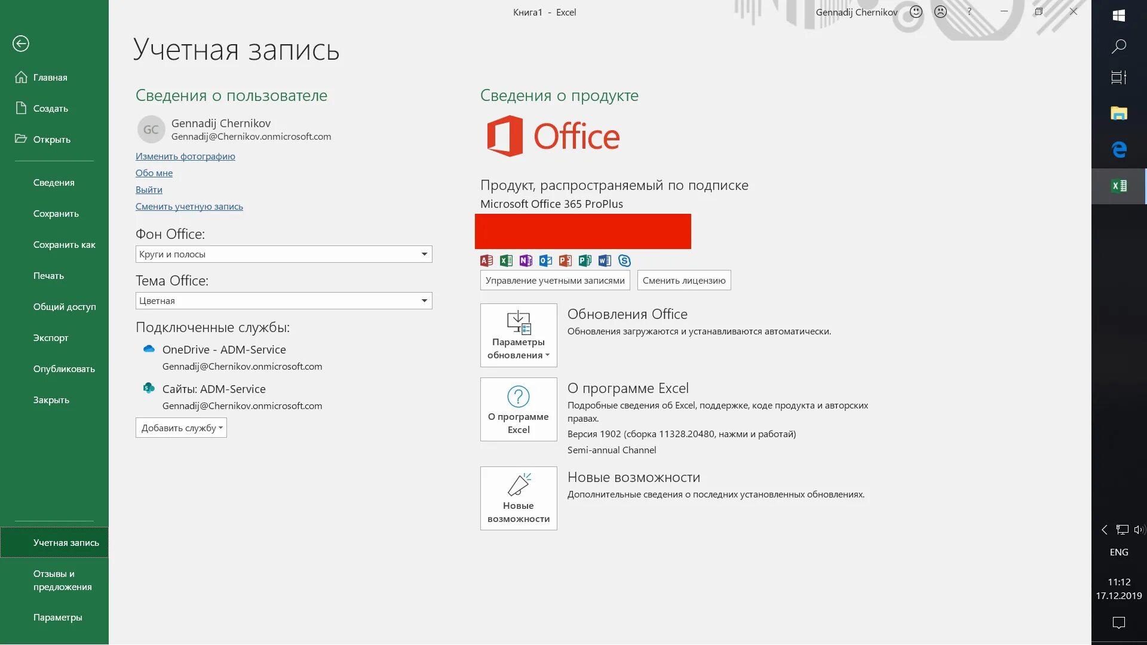Screen dimensions: 1147x645
Task: Click the OneNote app icon
Action: (526, 260)
